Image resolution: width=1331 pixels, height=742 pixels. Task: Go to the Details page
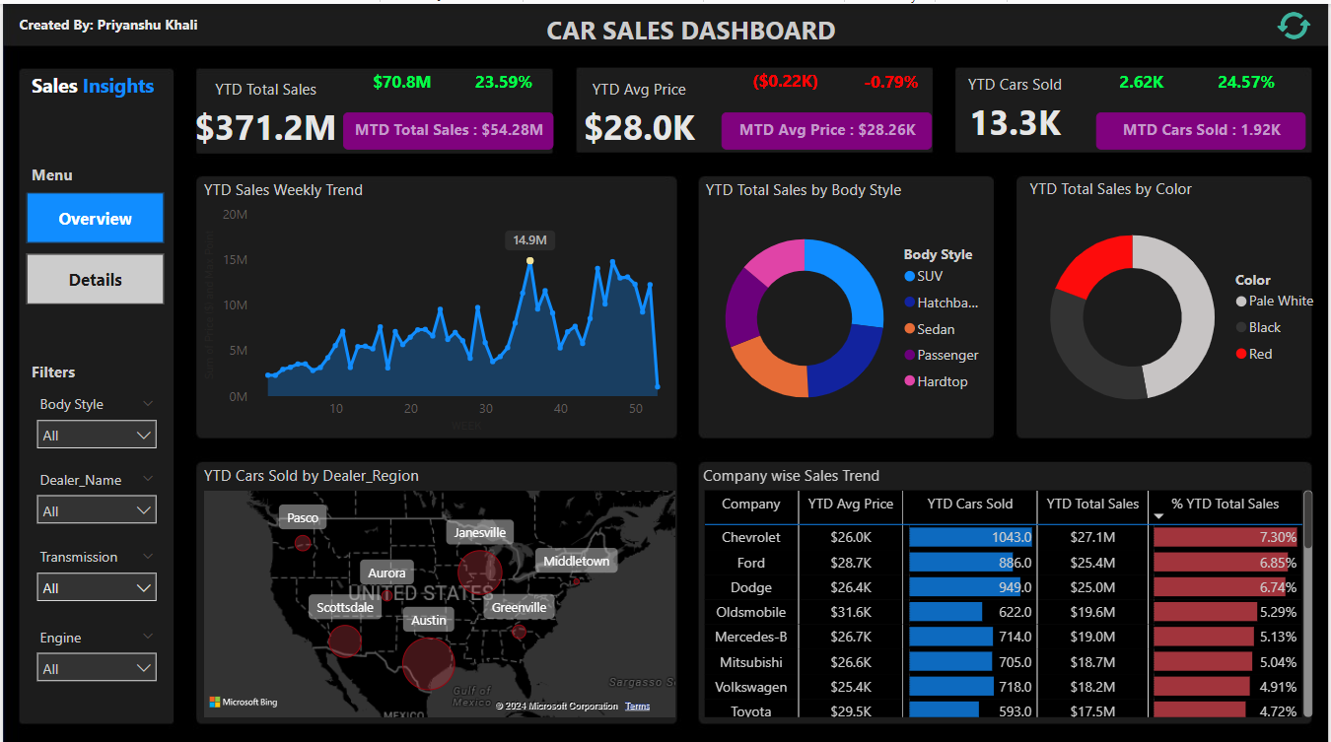click(95, 280)
